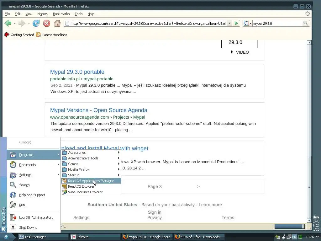The height and width of the screenshot is (241, 321).
Task: Click the Getting Started bookmark icon
Action: [7, 35]
